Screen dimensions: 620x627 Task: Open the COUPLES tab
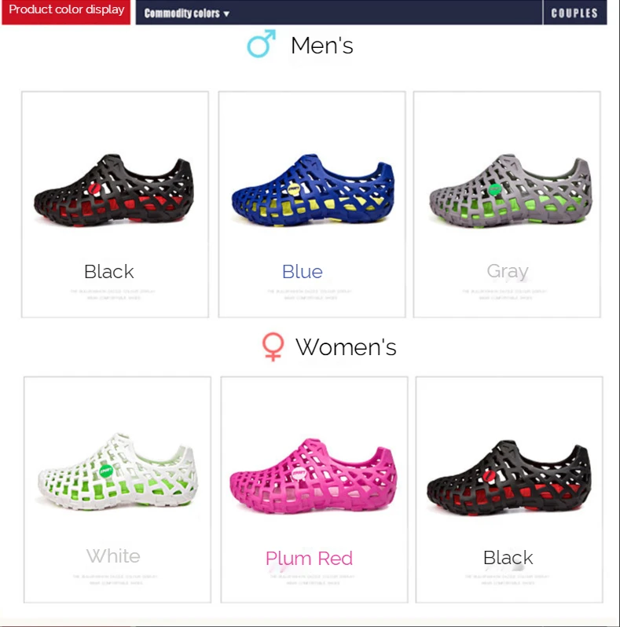point(574,13)
